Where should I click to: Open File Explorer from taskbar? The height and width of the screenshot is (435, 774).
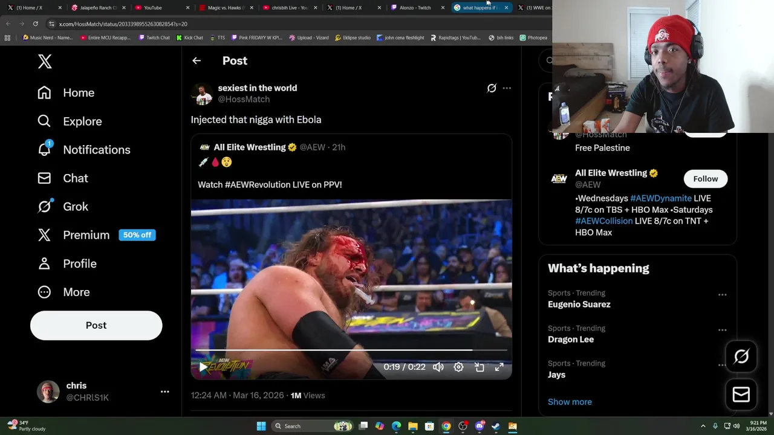click(412, 426)
